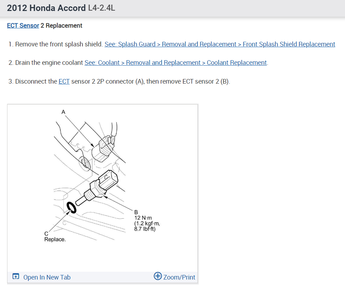This screenshot has width=345, height=293.
Task: Click the Zoom/Print plus icon
Action: pos(158,276)
